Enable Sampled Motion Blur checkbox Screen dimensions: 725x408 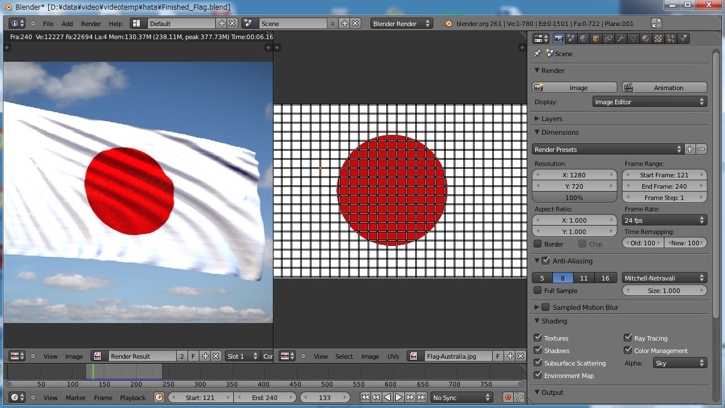545,307
